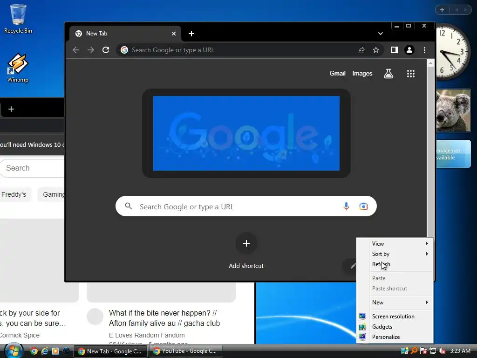Select Gadgets from context menu
The width and height of the screenshot is (477, 358).
click(395, 327)
